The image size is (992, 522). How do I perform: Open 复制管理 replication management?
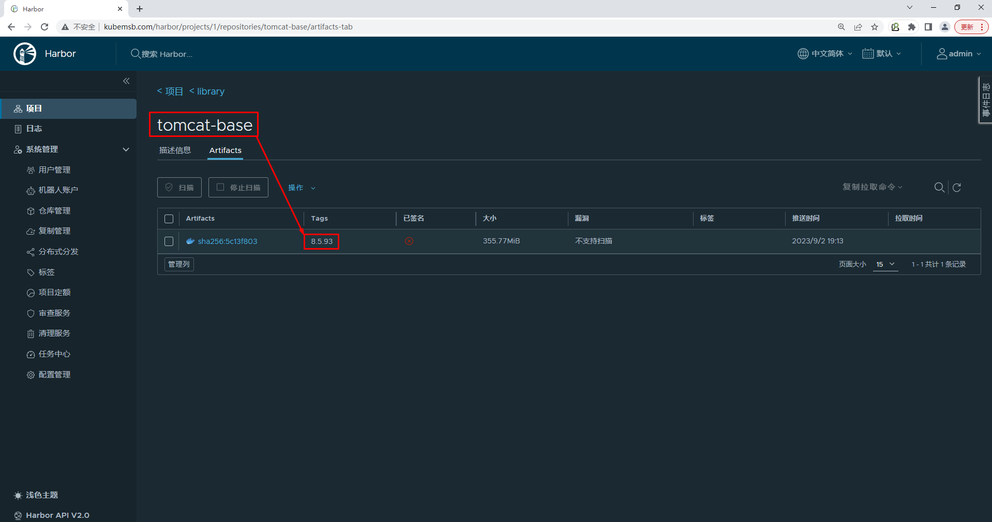54,231
